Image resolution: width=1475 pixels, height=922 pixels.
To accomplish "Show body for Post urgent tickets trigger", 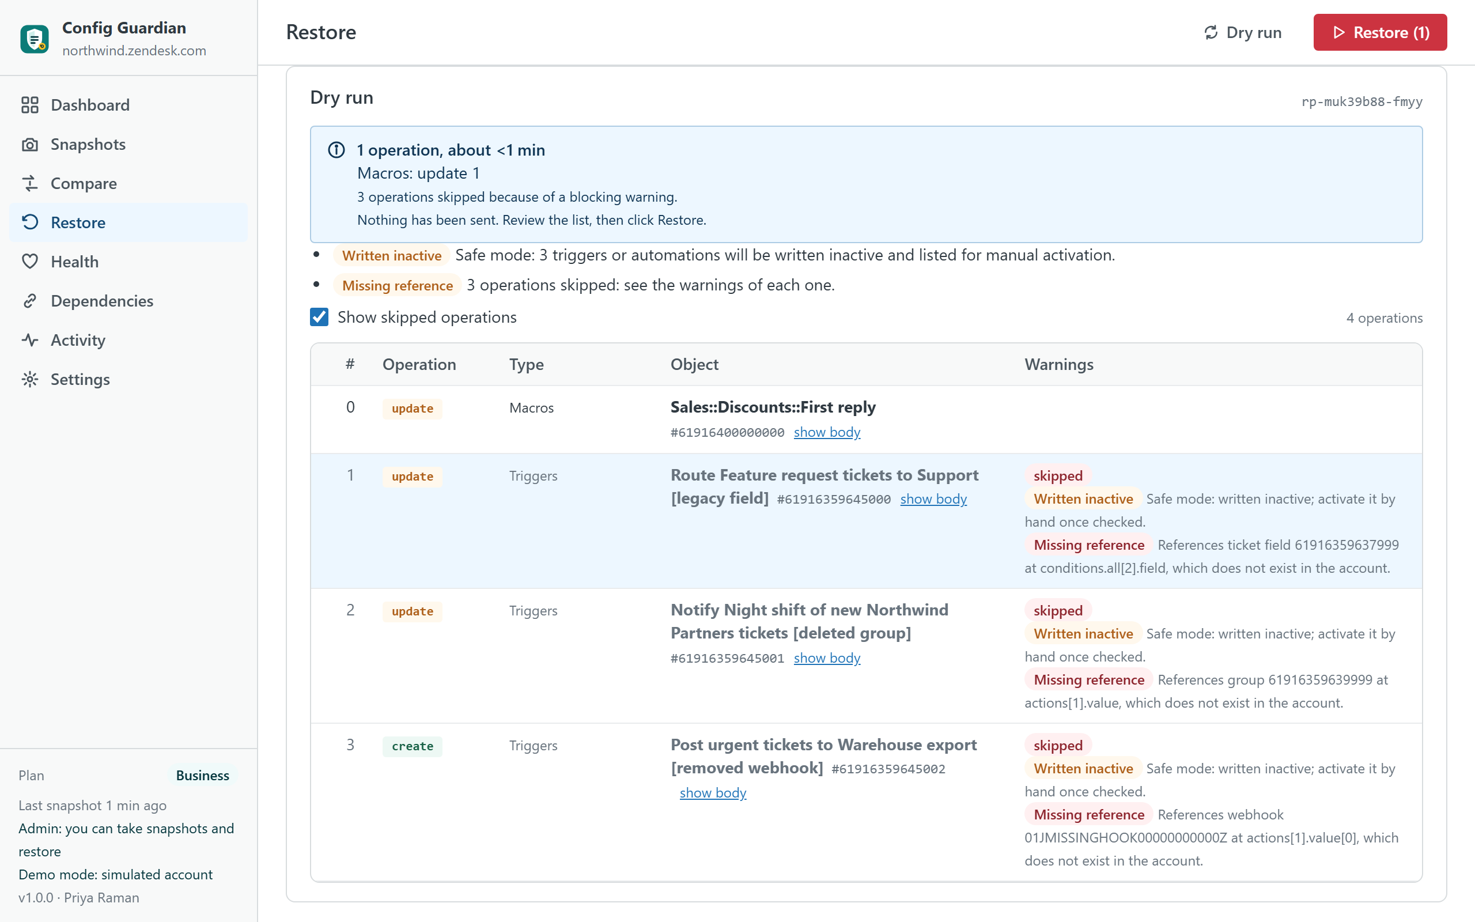I will tap(713, 793).
